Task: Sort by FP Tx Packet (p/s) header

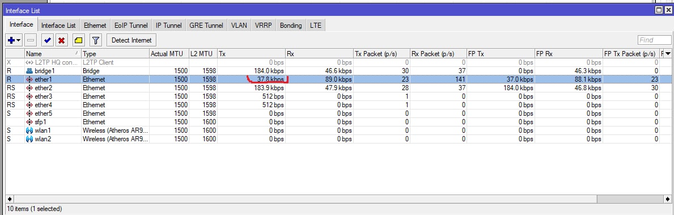Action: click(x=631, y=54)
